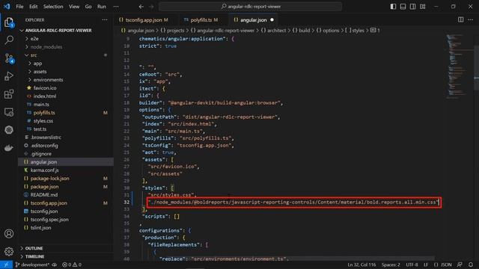The image size is (479, 269).
Task: Open Explorer Views and More Actions ellipsis
Action: point(105,20)
